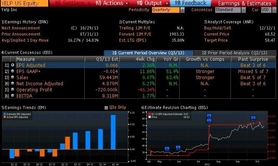The image size is (278, 166).
Task: Click the EPS GAAP+ YoY growth 51.9%
Action: coord(172,72)
